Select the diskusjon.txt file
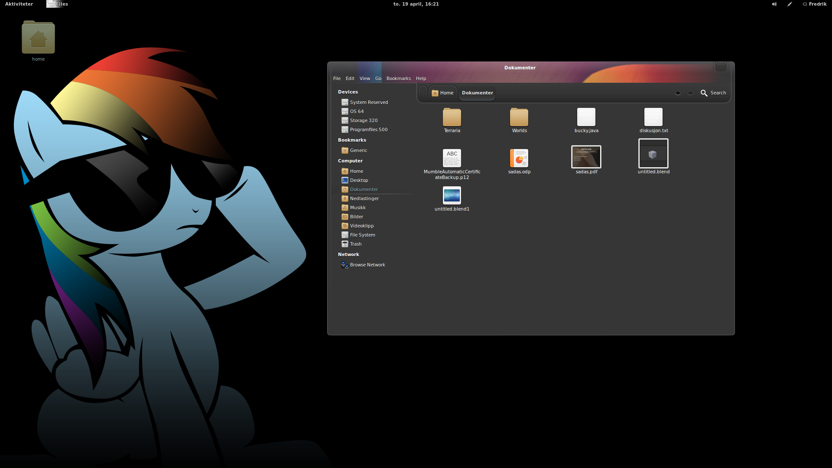Image resolution: width=832 pixels, height=468 pixels. click(x=653, y=120)
